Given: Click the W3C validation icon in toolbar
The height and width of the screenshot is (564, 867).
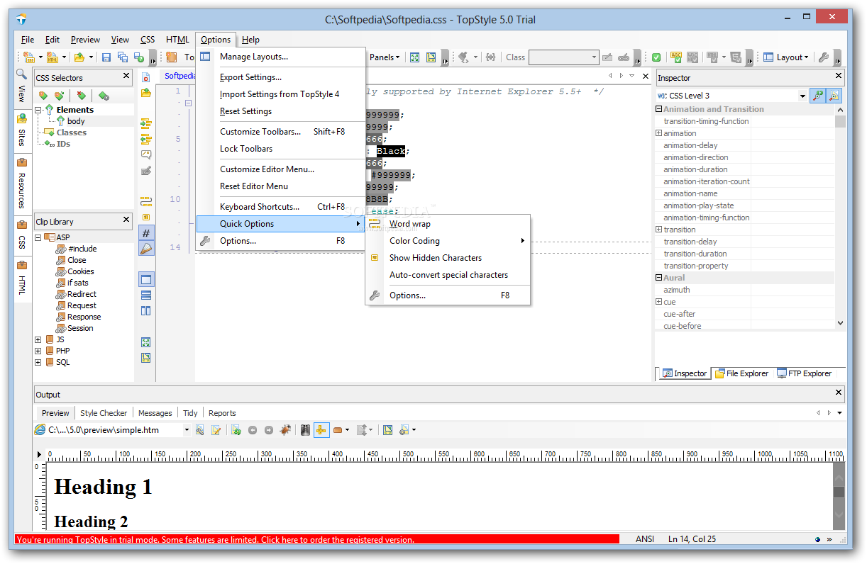Looking at the screenshot, I should [x=676, y=57].
